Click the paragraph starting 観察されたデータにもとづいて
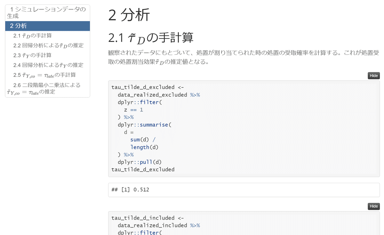 [244, 57]
